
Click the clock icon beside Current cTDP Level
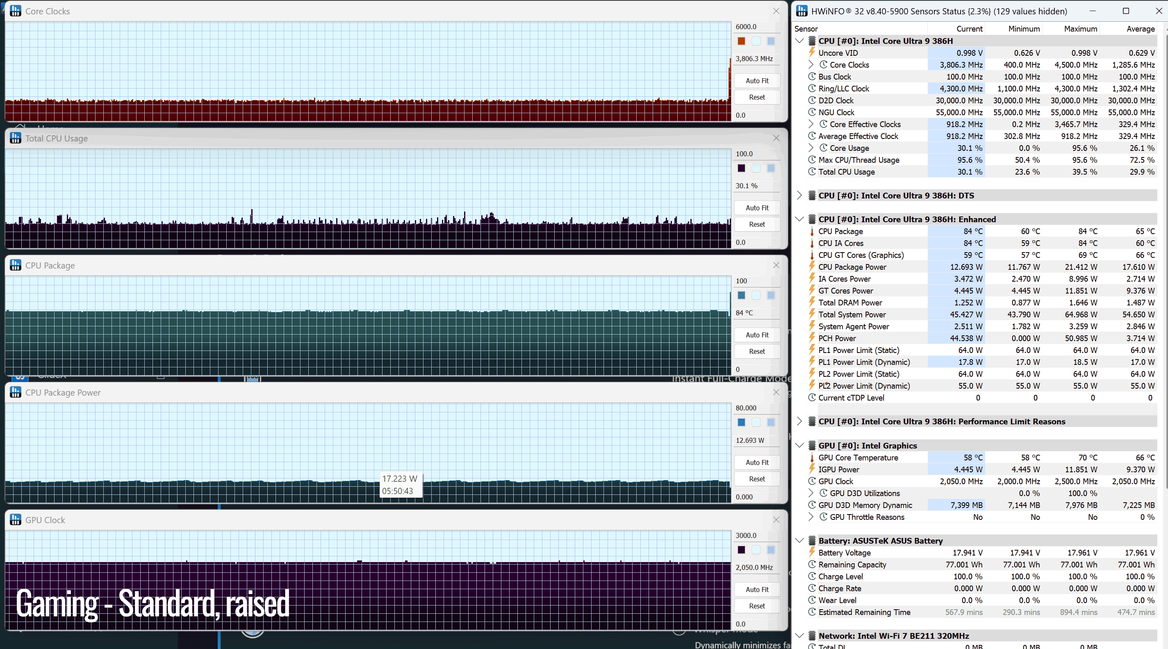click(812, 397)
